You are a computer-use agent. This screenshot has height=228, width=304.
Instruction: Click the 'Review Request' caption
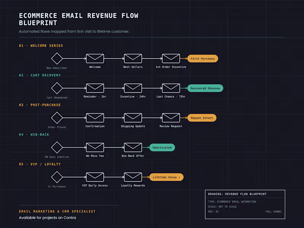point(171,126)
